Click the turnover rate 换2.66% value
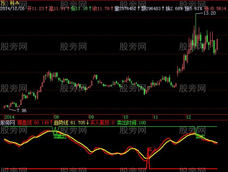228x172 pixels. (x=174, y=8)
